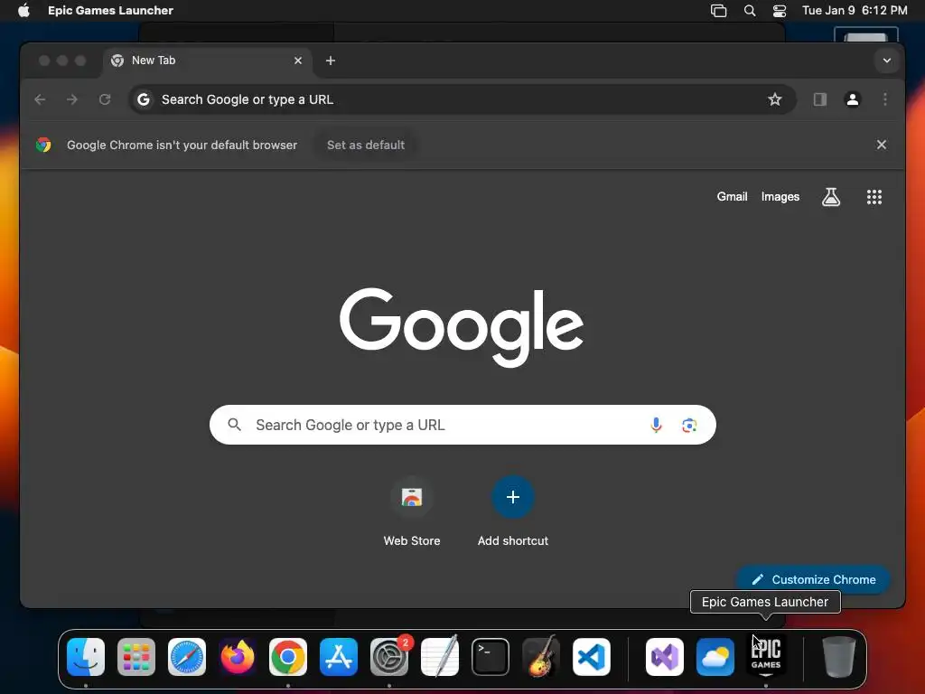This screenshot has width=925, height=694.
Task: Click Set as default button
Action: point(366,145)
